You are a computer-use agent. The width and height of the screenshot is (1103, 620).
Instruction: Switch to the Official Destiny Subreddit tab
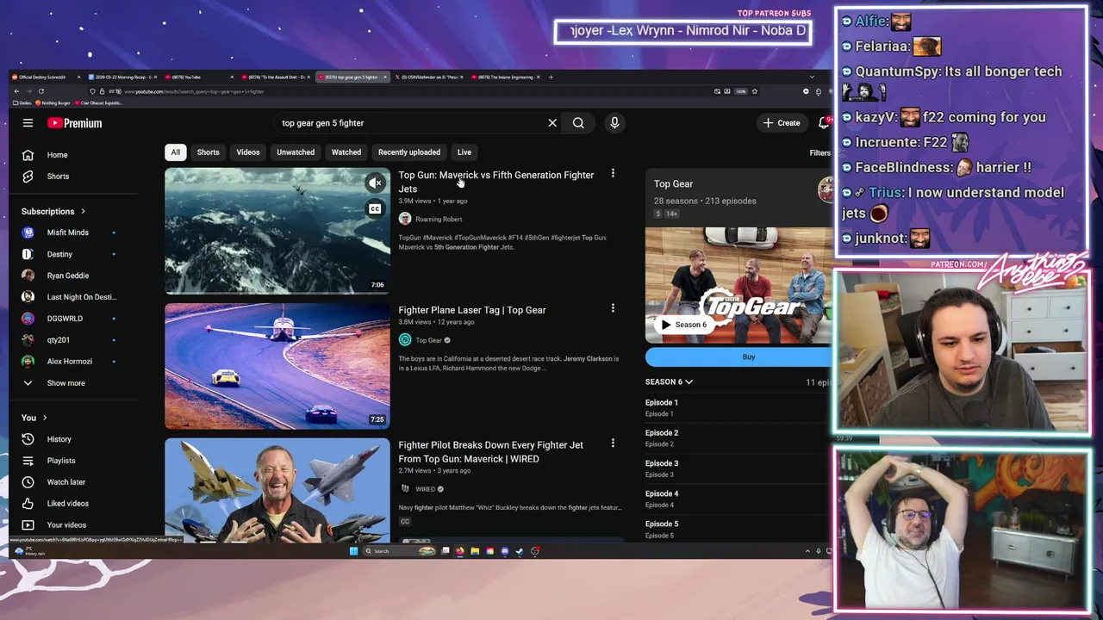click(47, 77)
